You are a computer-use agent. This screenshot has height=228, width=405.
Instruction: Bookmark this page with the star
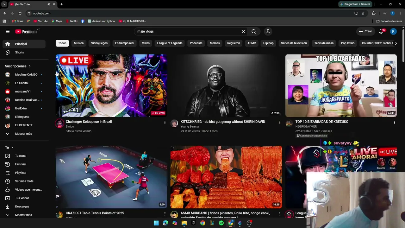point(363,13)
